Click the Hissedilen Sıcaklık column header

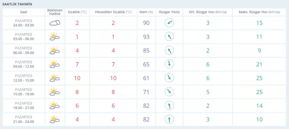pos(113,12)
